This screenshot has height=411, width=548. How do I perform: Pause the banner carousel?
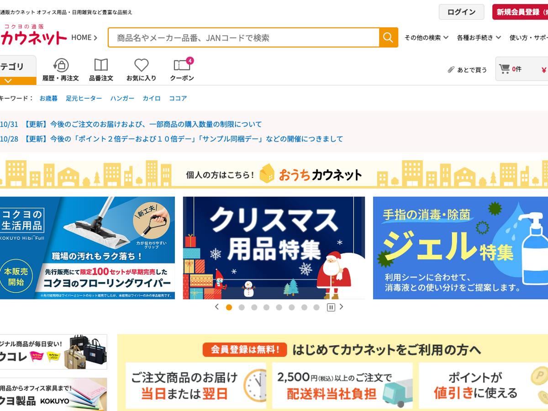point(331,307)
